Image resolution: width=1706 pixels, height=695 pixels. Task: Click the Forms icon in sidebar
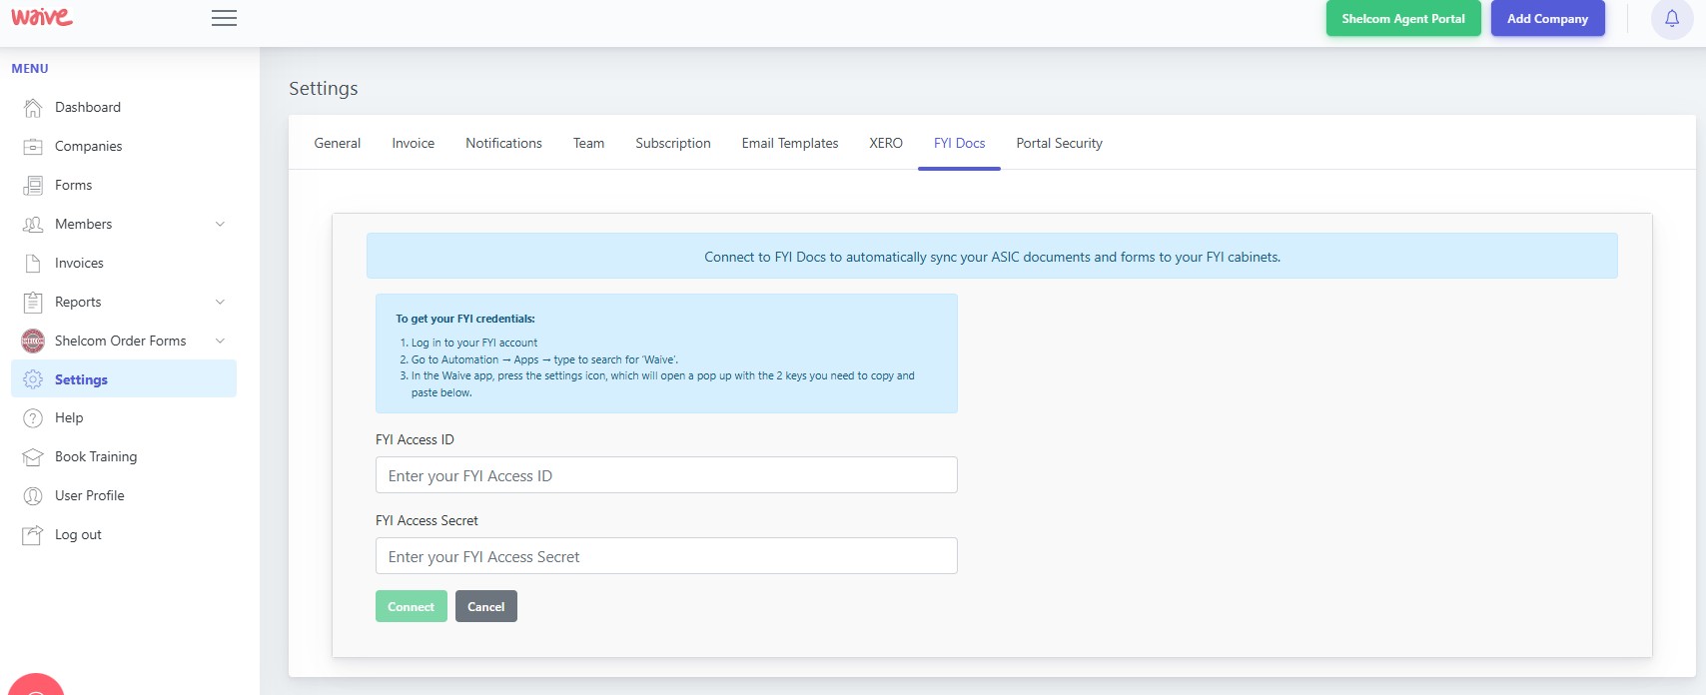tap(33, 185)
